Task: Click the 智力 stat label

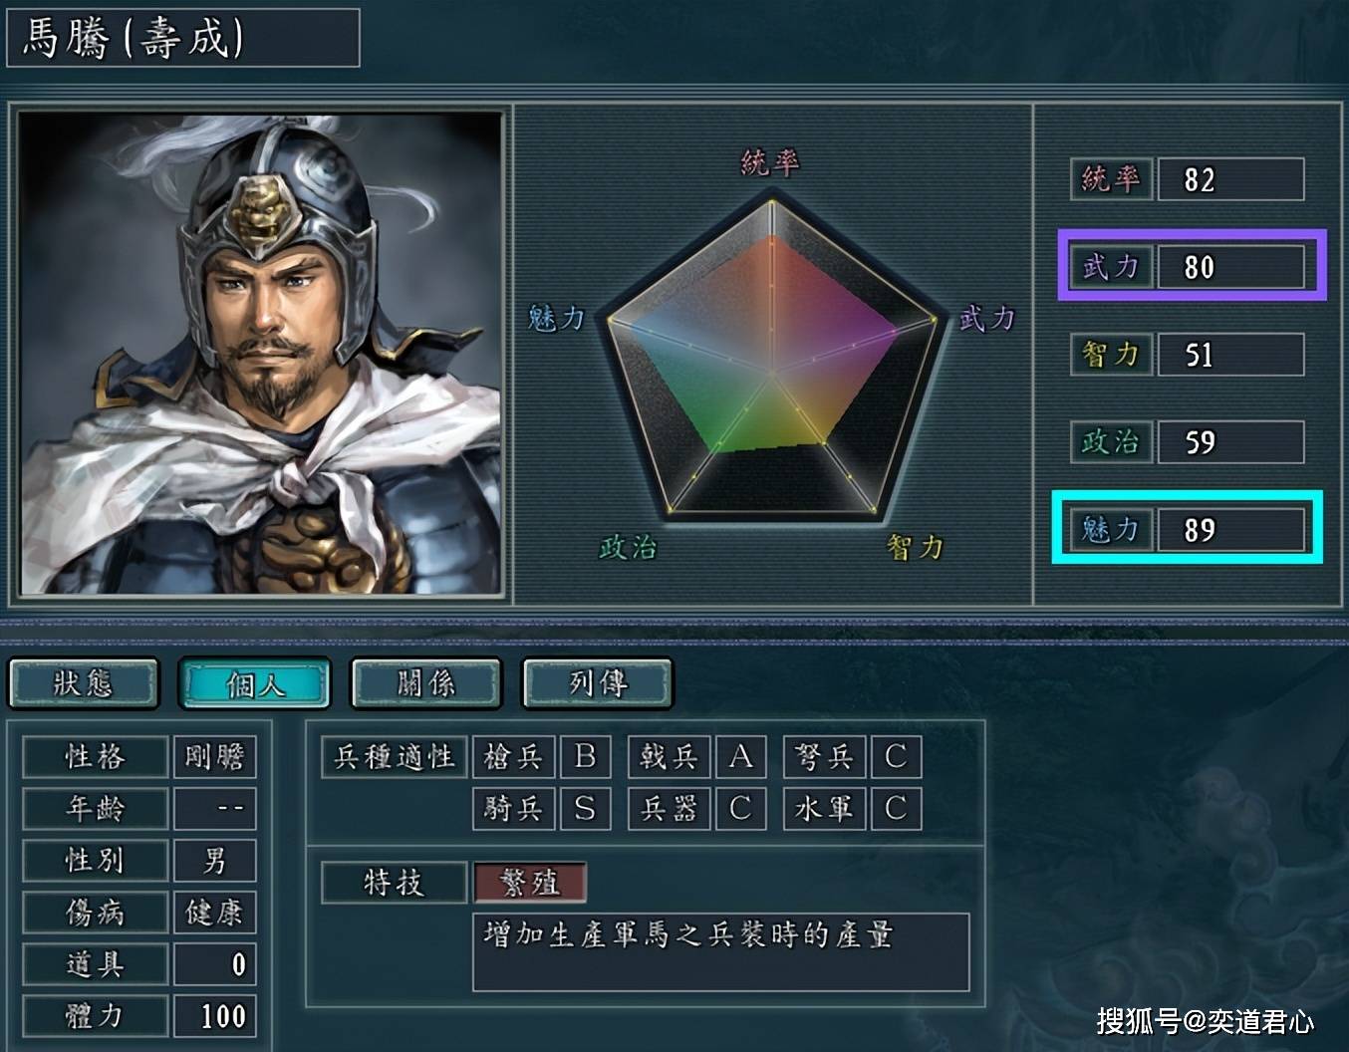Action: (x=1112, y=355)
